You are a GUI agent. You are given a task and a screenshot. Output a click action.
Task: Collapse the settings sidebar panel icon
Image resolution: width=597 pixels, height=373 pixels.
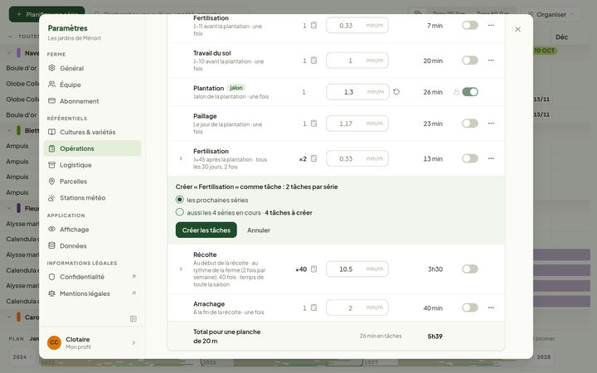pyautogui.click(x=133, y=318)
